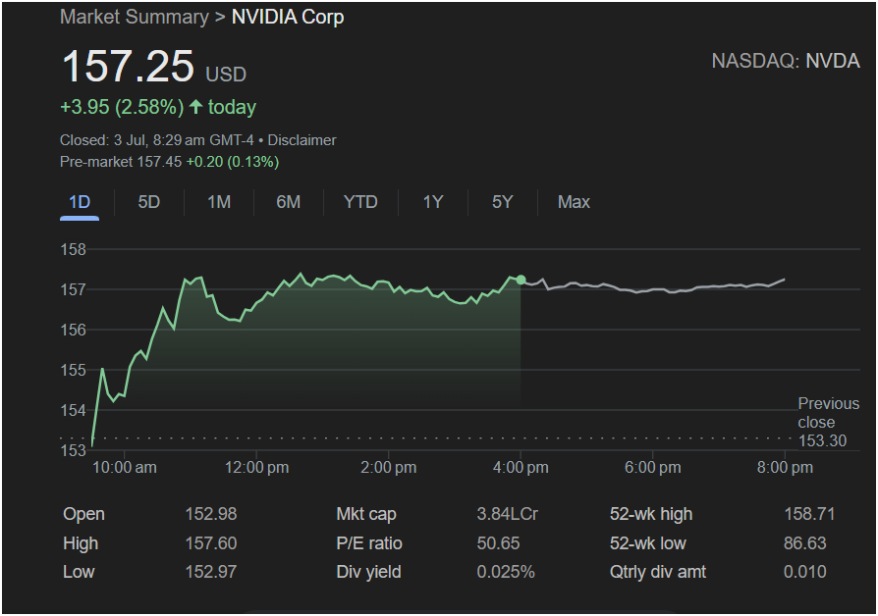Open the Market Summary breadcrumb link

coord(135,17)
